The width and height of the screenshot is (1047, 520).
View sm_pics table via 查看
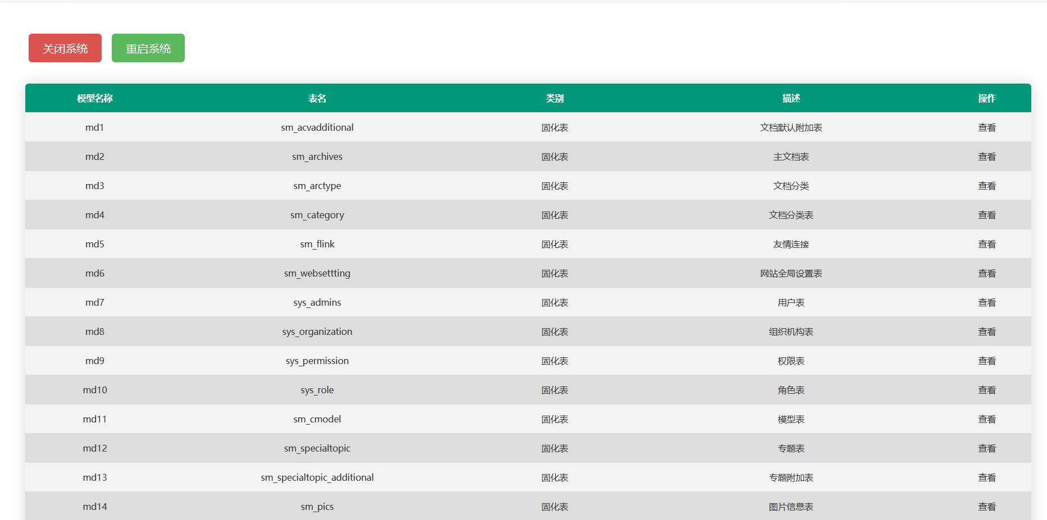coord(986,507)
